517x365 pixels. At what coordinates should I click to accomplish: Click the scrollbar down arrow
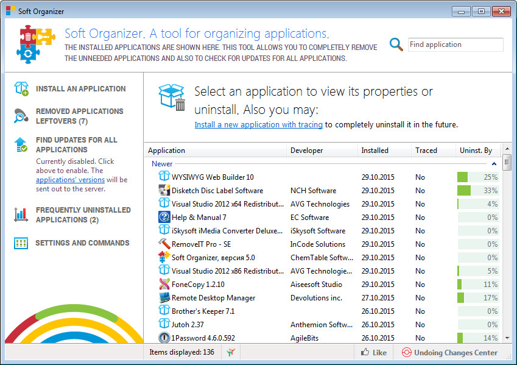[x=507, y=338]
